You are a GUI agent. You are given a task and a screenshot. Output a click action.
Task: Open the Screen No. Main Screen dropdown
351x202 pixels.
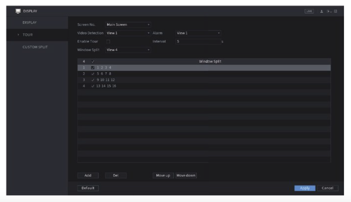[x=128, y=24]
